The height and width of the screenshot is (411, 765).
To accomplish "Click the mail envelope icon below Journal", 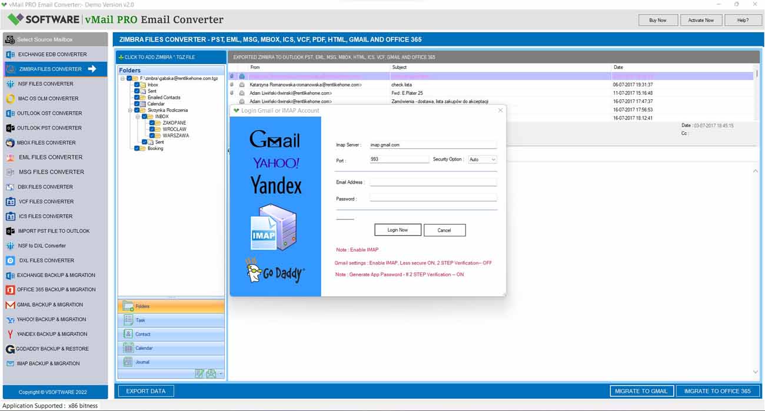I will point(211,373).
